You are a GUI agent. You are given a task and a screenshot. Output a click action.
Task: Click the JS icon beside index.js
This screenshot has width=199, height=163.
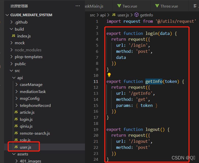(13, 36)
